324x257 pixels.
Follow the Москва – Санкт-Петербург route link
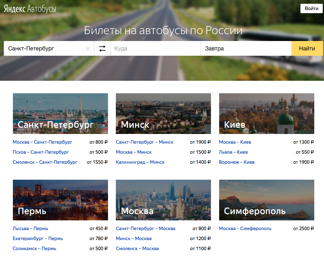pos(42,142)
